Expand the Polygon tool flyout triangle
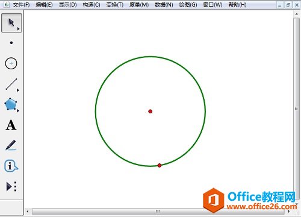 point(18,110)
